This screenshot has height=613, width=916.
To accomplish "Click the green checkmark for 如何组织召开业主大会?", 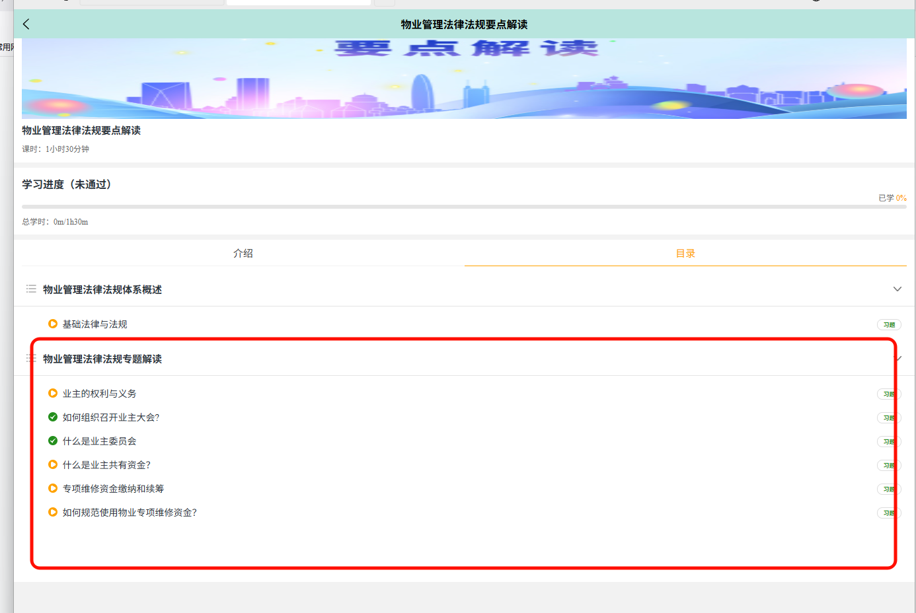I will (52, 417).
